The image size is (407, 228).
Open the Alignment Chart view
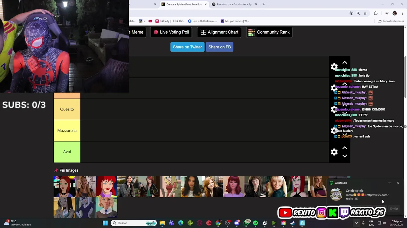point(219,32)
